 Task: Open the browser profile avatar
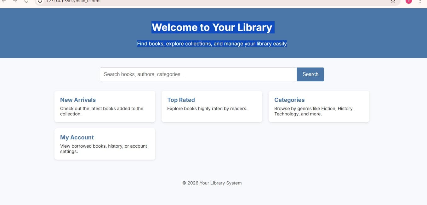(x=408, y=2)
